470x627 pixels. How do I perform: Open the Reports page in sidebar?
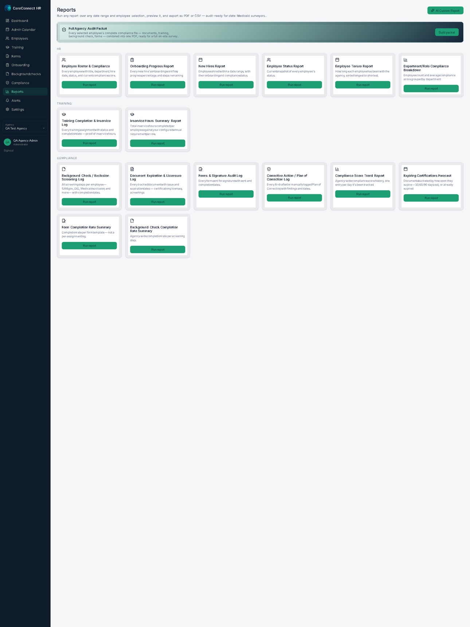click(25, 92)
